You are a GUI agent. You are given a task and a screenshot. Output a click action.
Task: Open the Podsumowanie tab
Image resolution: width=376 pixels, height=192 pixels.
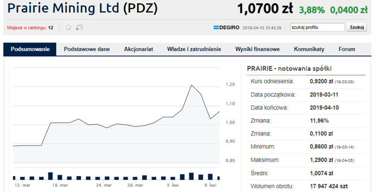tap(30, 49)
